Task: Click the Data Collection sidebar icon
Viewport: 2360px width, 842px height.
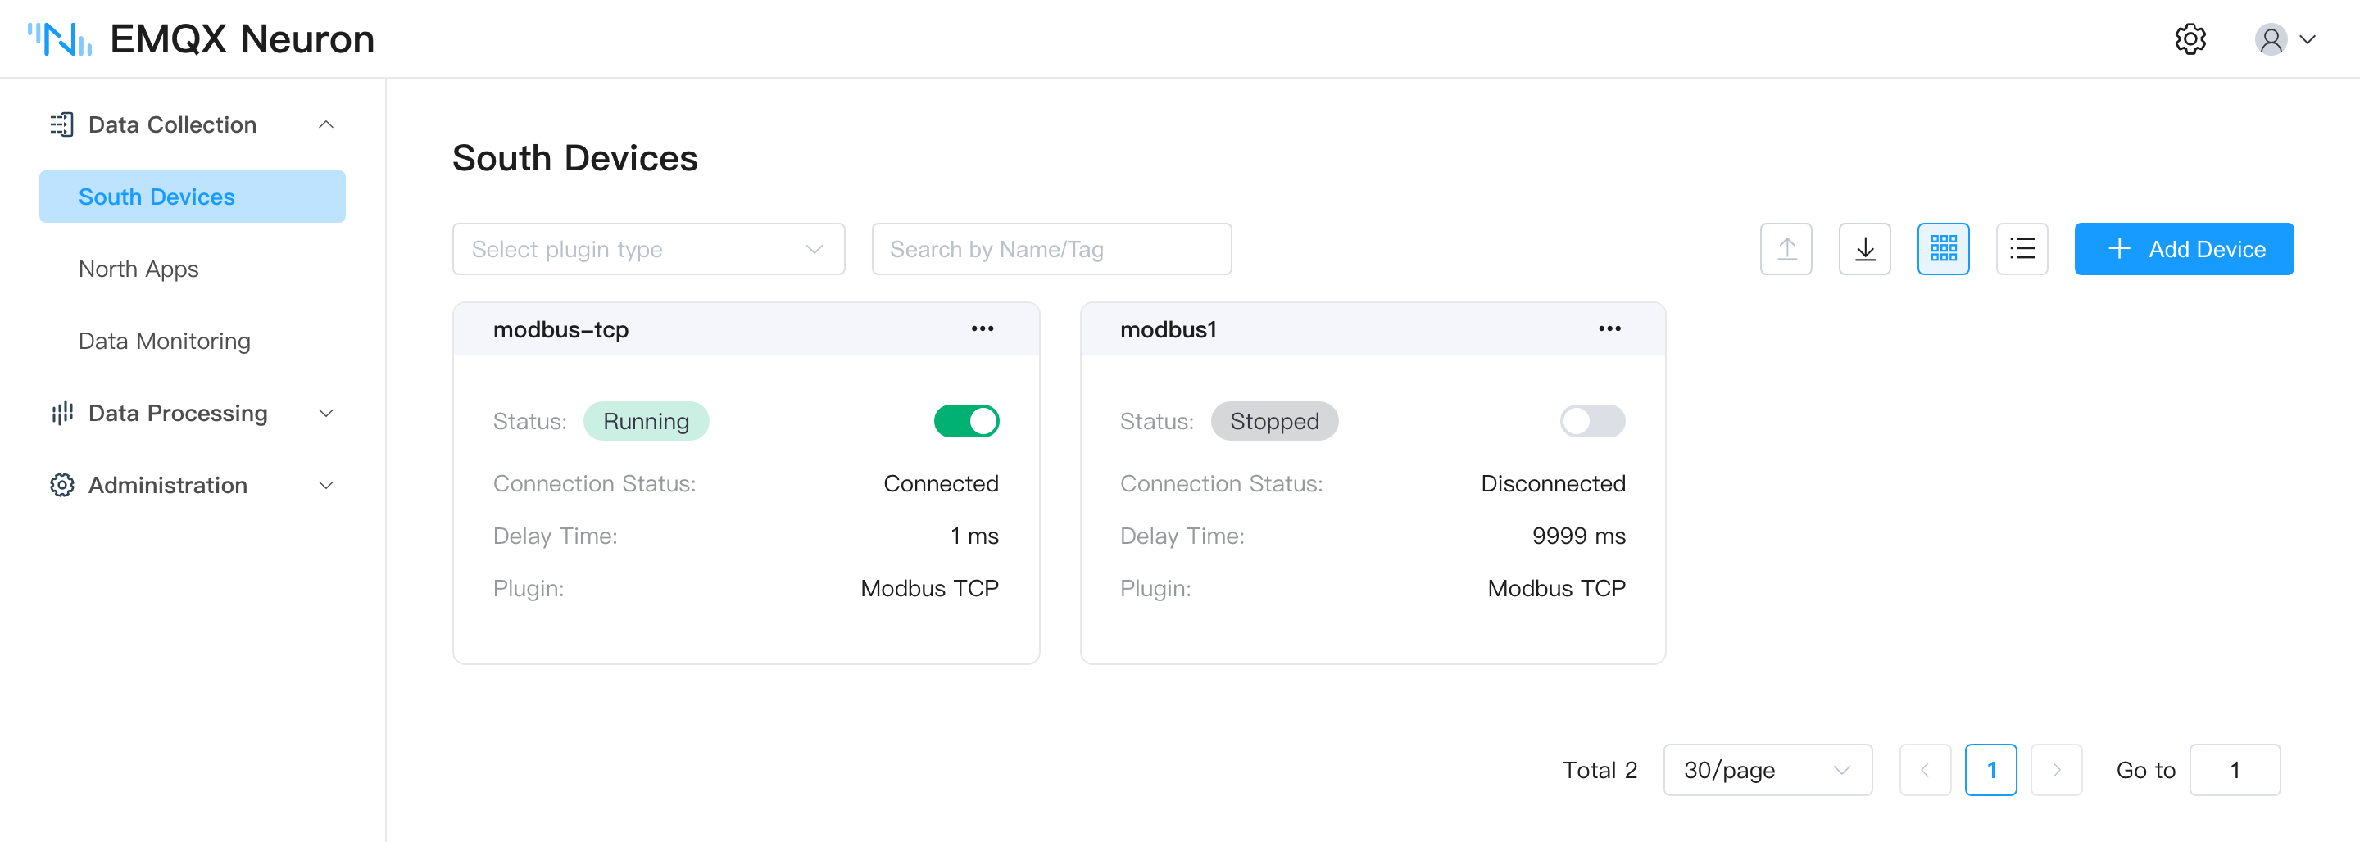Action: click(61, 124)
